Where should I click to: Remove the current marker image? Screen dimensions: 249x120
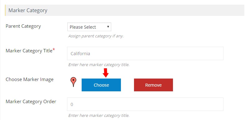[153, 85]
